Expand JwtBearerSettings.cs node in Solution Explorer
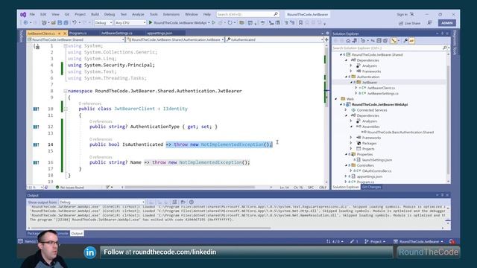Image resolution: width=477 pixels, height=268 pixels. tap(356, 94)
